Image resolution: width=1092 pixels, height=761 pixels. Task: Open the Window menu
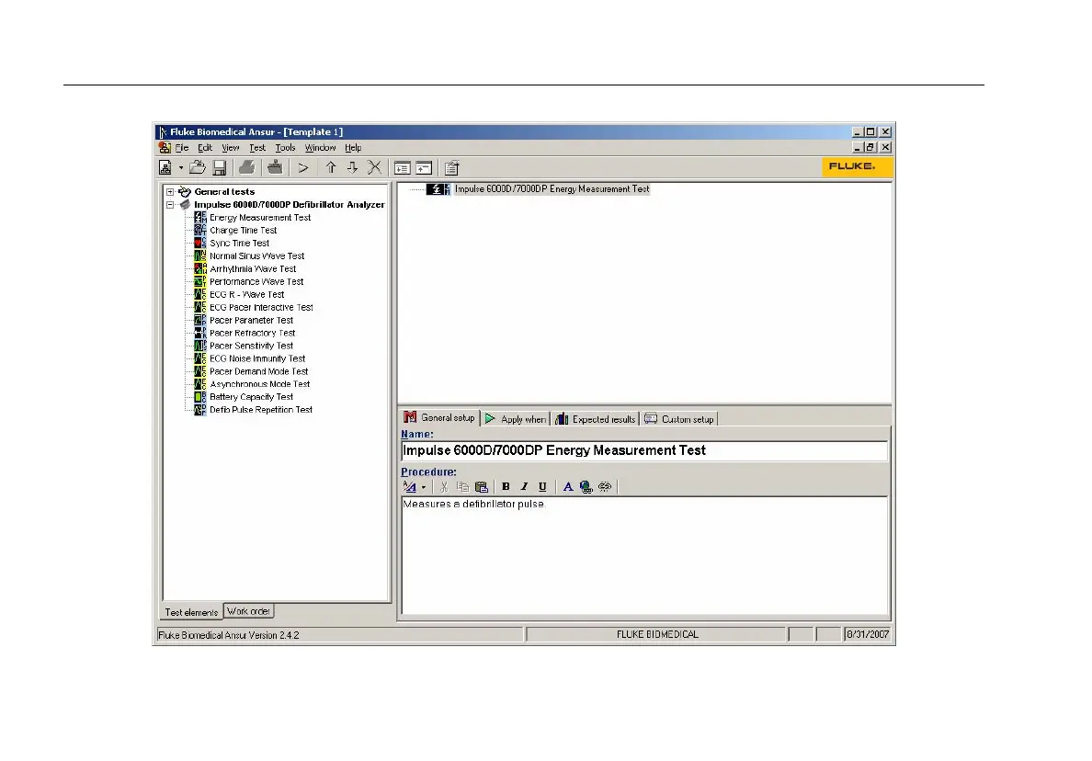pyautogui.click(x=321, y=148)
